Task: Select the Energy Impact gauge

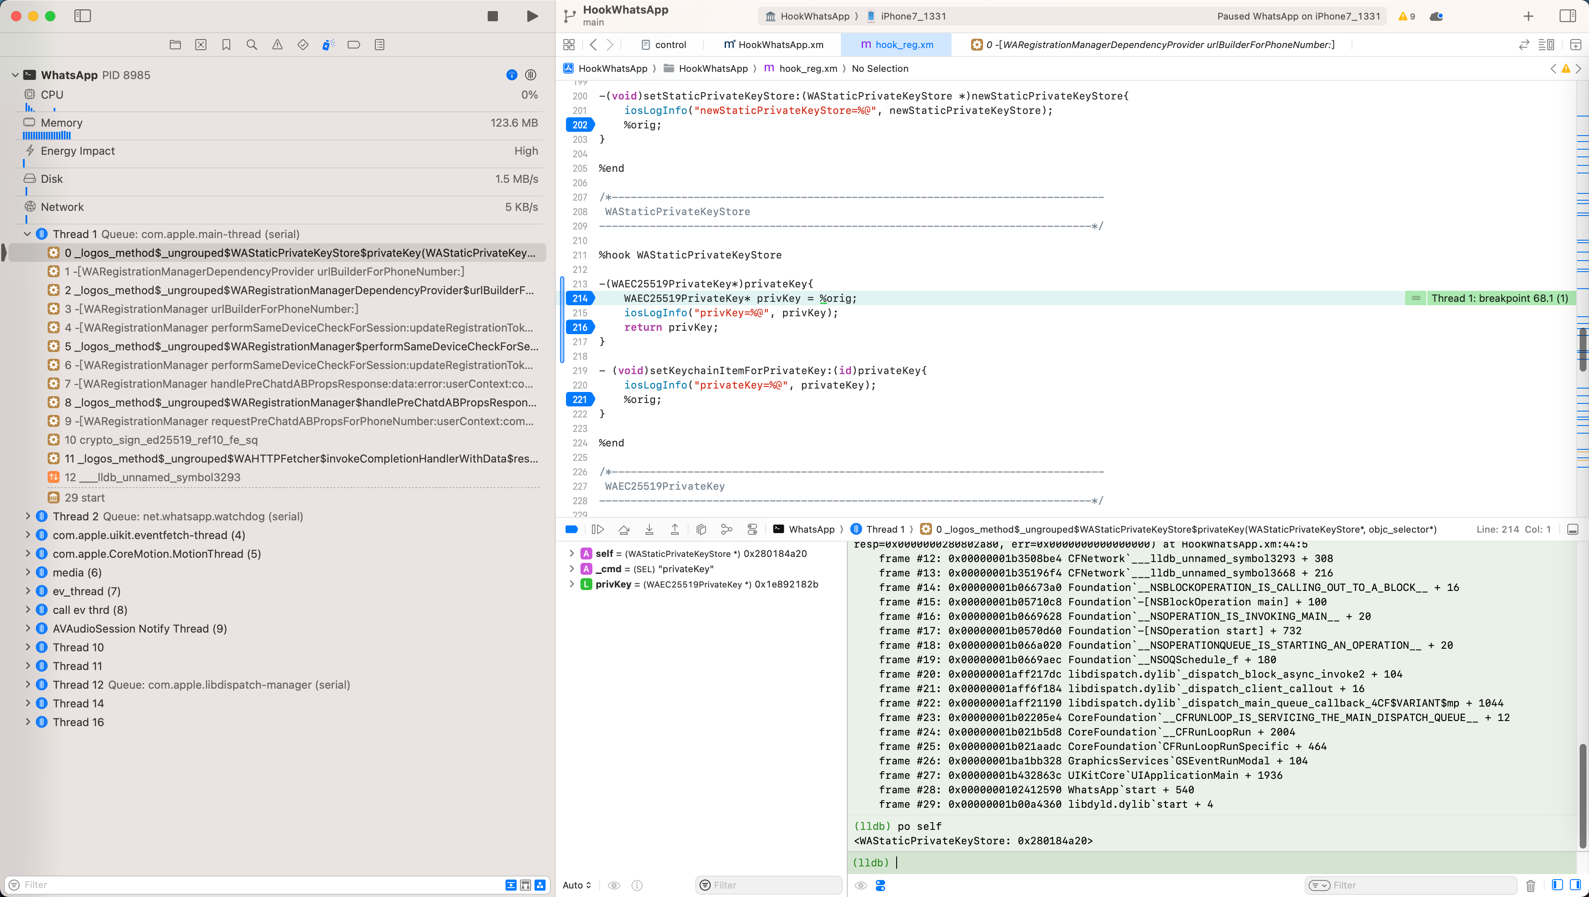Action: pos(281,155)
